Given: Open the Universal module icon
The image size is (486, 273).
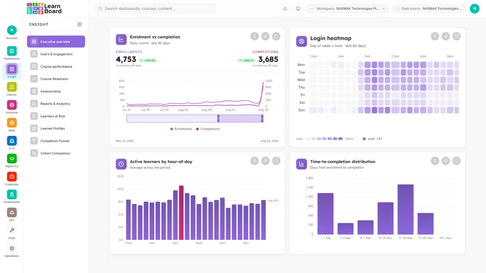Looking at the screenshot, I should point(12,105).
